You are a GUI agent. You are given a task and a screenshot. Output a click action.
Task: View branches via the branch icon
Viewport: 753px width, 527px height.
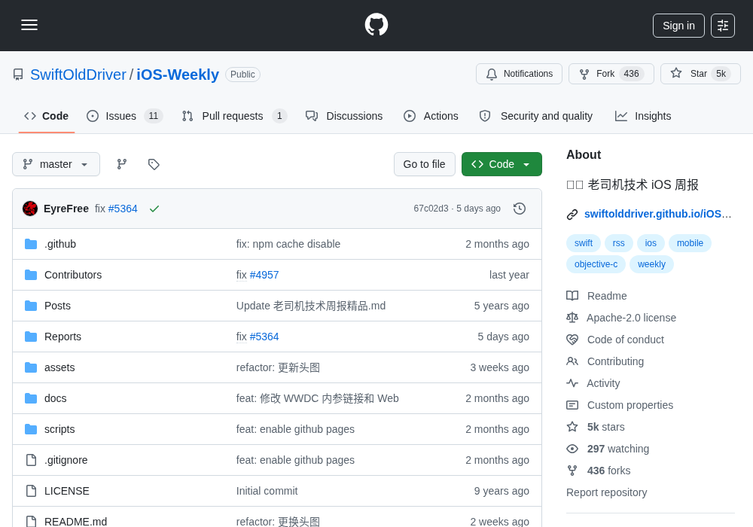click(122, 164)
